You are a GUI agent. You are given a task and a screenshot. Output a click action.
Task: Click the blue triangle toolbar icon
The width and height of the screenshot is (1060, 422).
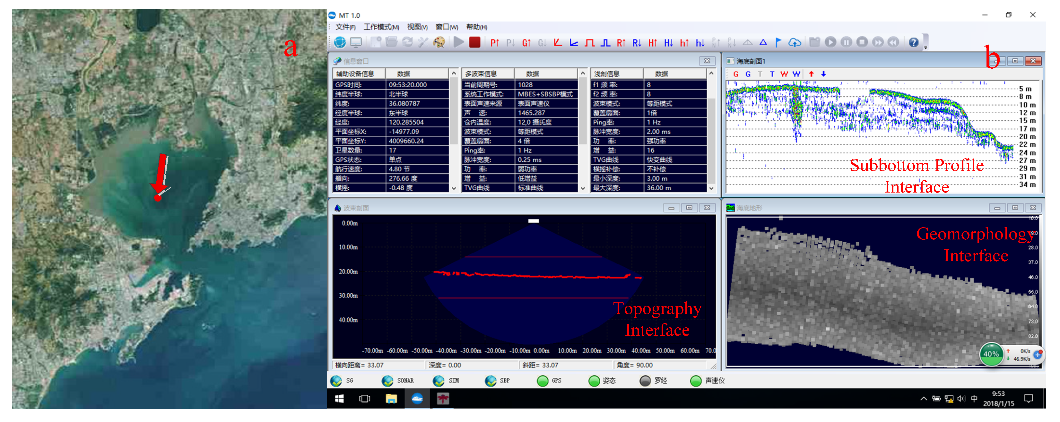(x=763, y=42)
